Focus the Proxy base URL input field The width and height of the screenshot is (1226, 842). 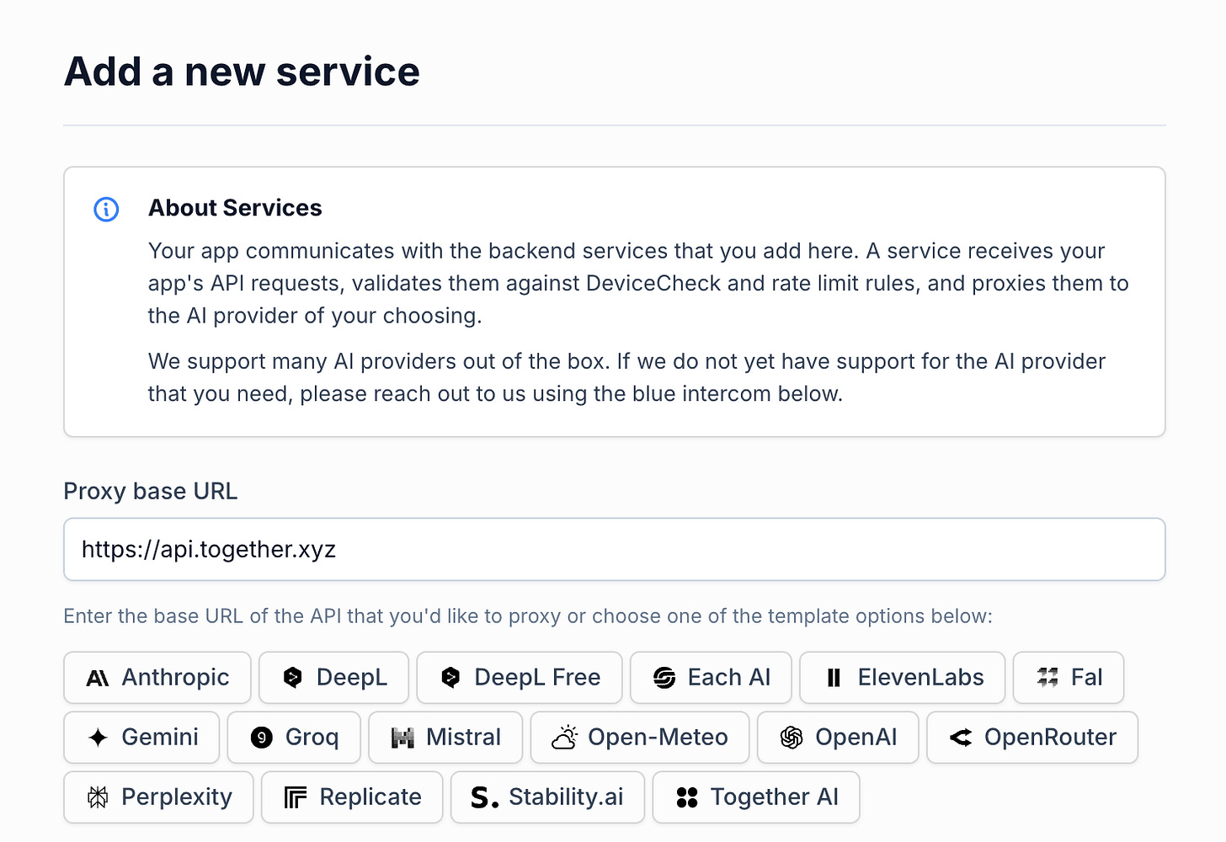click(615, 549)
